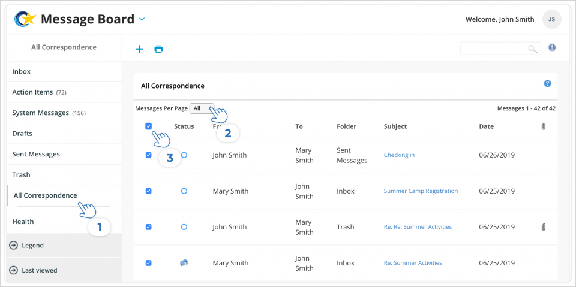Image resolution: width=576 pixels, height=287 pixels.
Task: Click the magnifier search icon
Action: pos(533,49)
